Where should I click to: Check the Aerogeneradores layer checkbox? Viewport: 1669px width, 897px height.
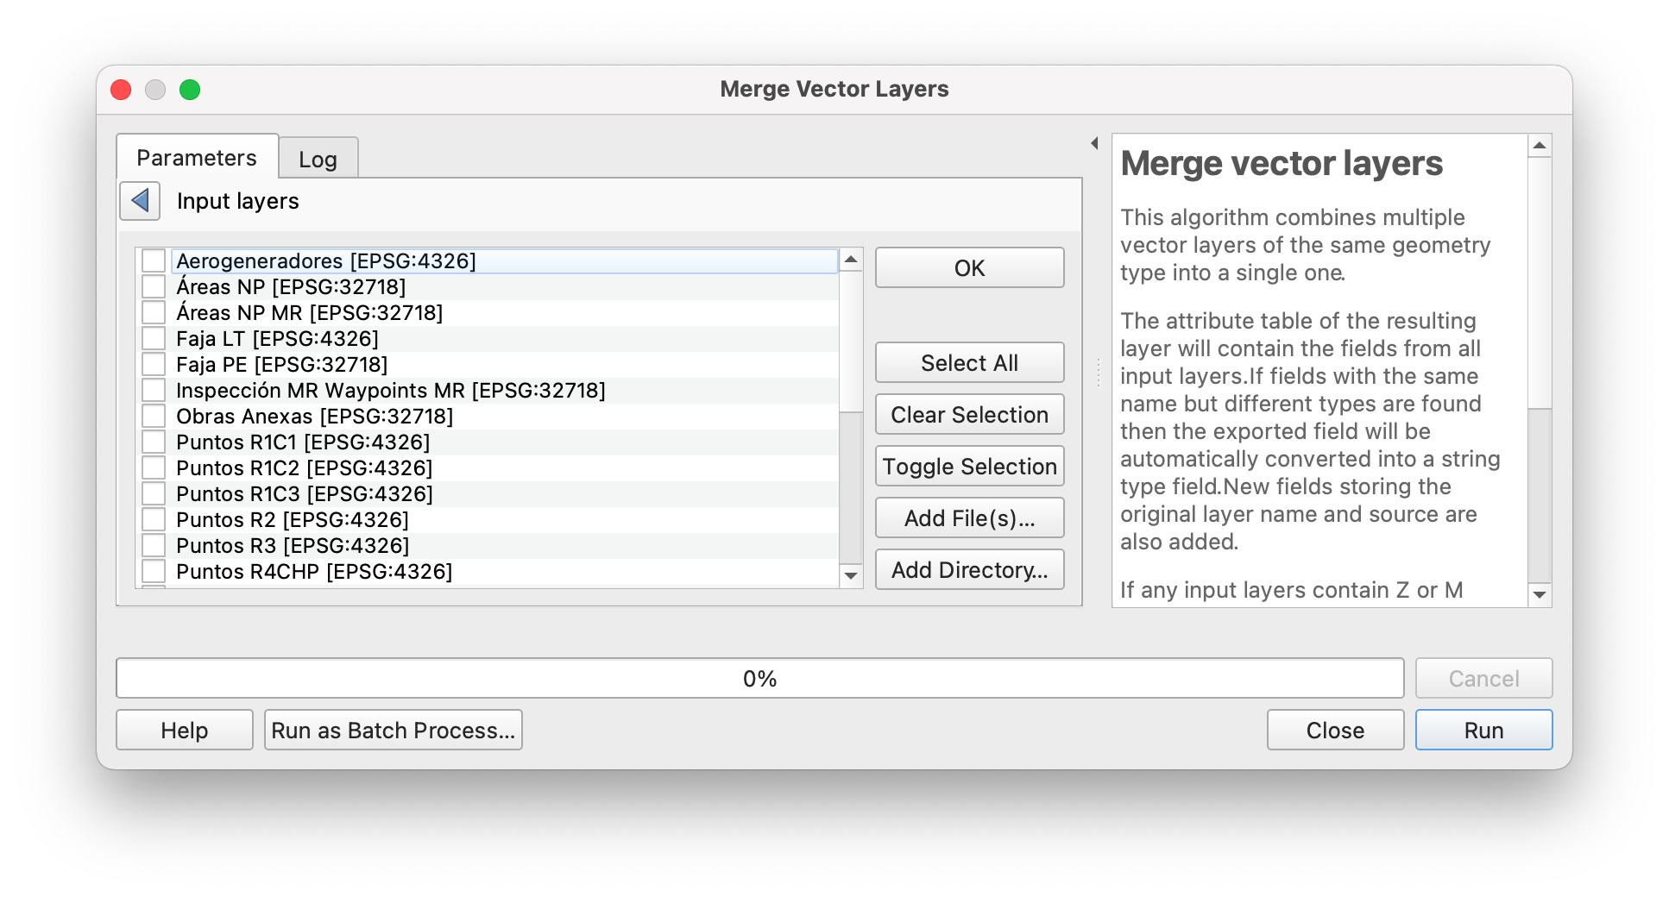[154, 260]
